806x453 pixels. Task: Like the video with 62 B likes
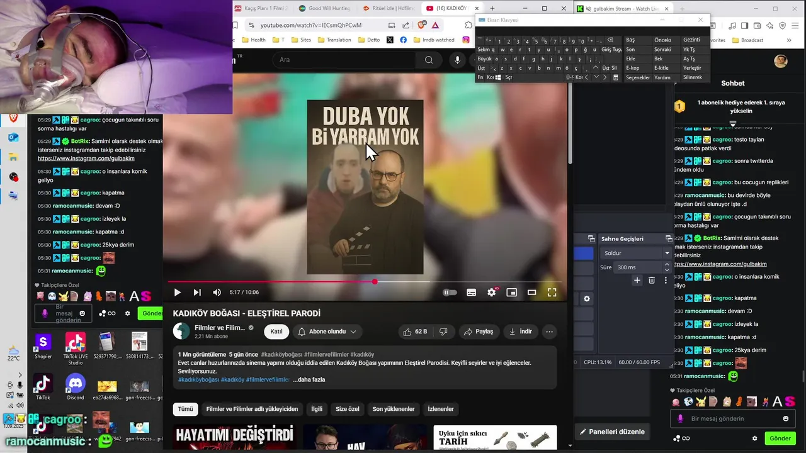(x=415, y=332)
